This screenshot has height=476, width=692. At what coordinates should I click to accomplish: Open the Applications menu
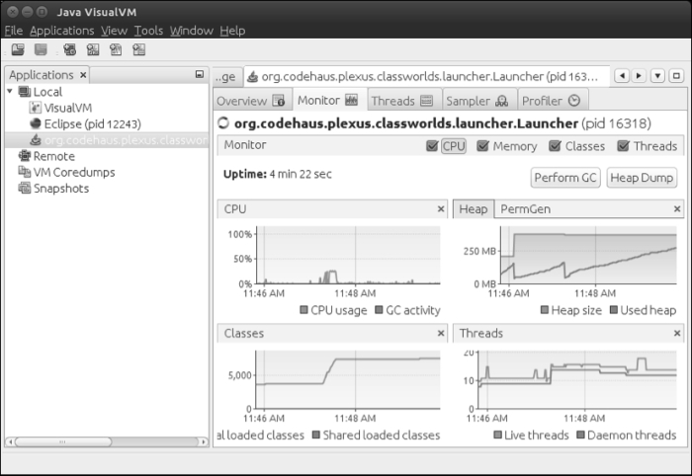[x=61, y=31]
